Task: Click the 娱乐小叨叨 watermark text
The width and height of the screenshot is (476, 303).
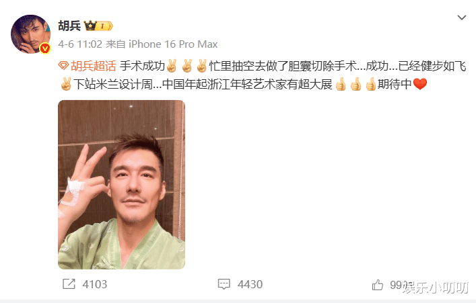Action: [436, 288]
